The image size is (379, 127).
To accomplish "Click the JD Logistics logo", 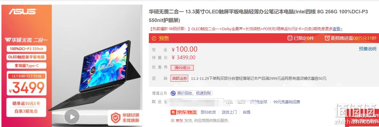I will tap(184, 112).
